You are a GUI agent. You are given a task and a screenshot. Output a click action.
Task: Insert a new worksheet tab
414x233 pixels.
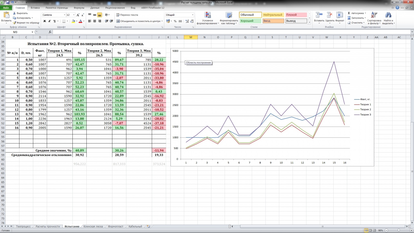148,226
